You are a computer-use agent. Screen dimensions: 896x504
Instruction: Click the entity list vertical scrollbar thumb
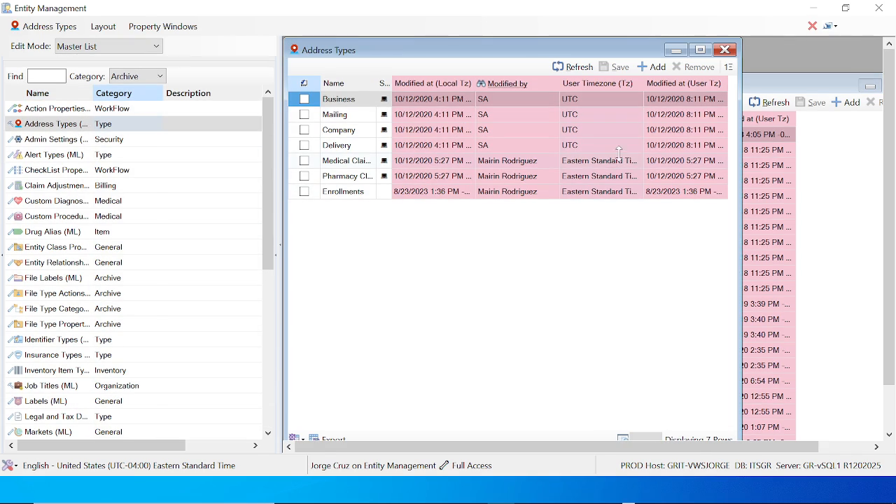pyautogui.click(x=267, y=183)
